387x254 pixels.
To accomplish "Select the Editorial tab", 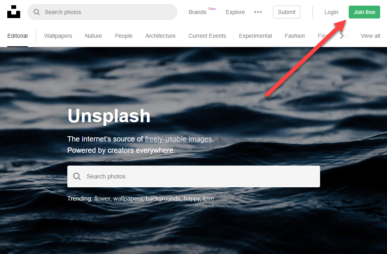I will (x=17, y=36).
